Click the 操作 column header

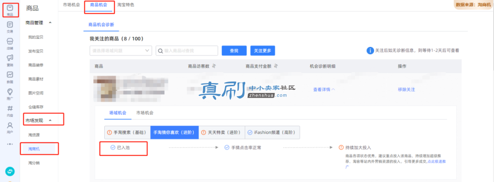click(x=402, y=66)
